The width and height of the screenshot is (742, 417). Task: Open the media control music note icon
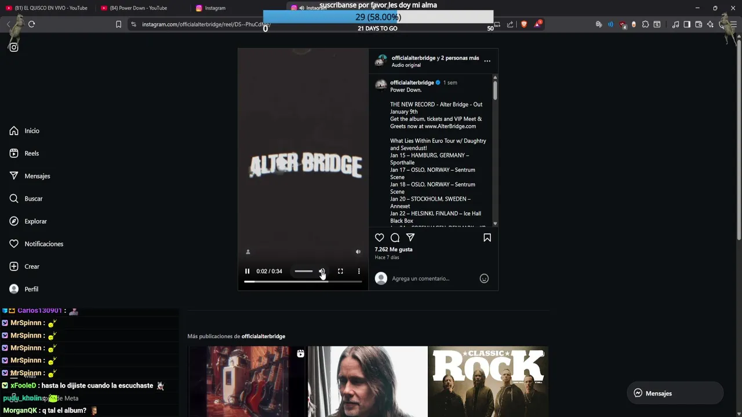pyautogui.click(x=675, y=24)
